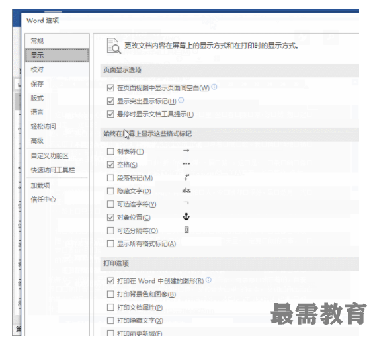Click the Word 选项 dialog title

[x=42, y=21]
